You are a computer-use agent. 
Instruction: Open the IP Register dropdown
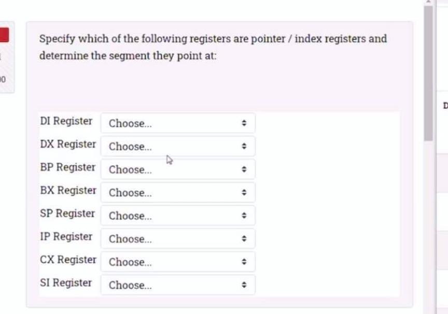point(178,238)
